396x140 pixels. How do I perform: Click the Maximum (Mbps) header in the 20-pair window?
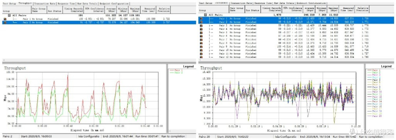(333, 10)
